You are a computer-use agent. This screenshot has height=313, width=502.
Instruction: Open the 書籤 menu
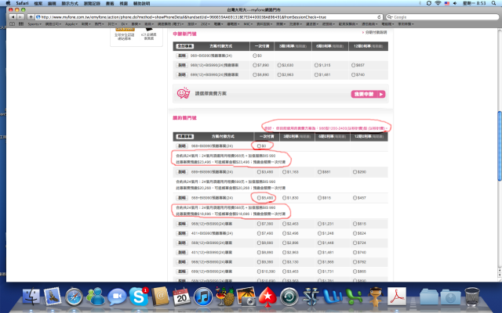110,3
